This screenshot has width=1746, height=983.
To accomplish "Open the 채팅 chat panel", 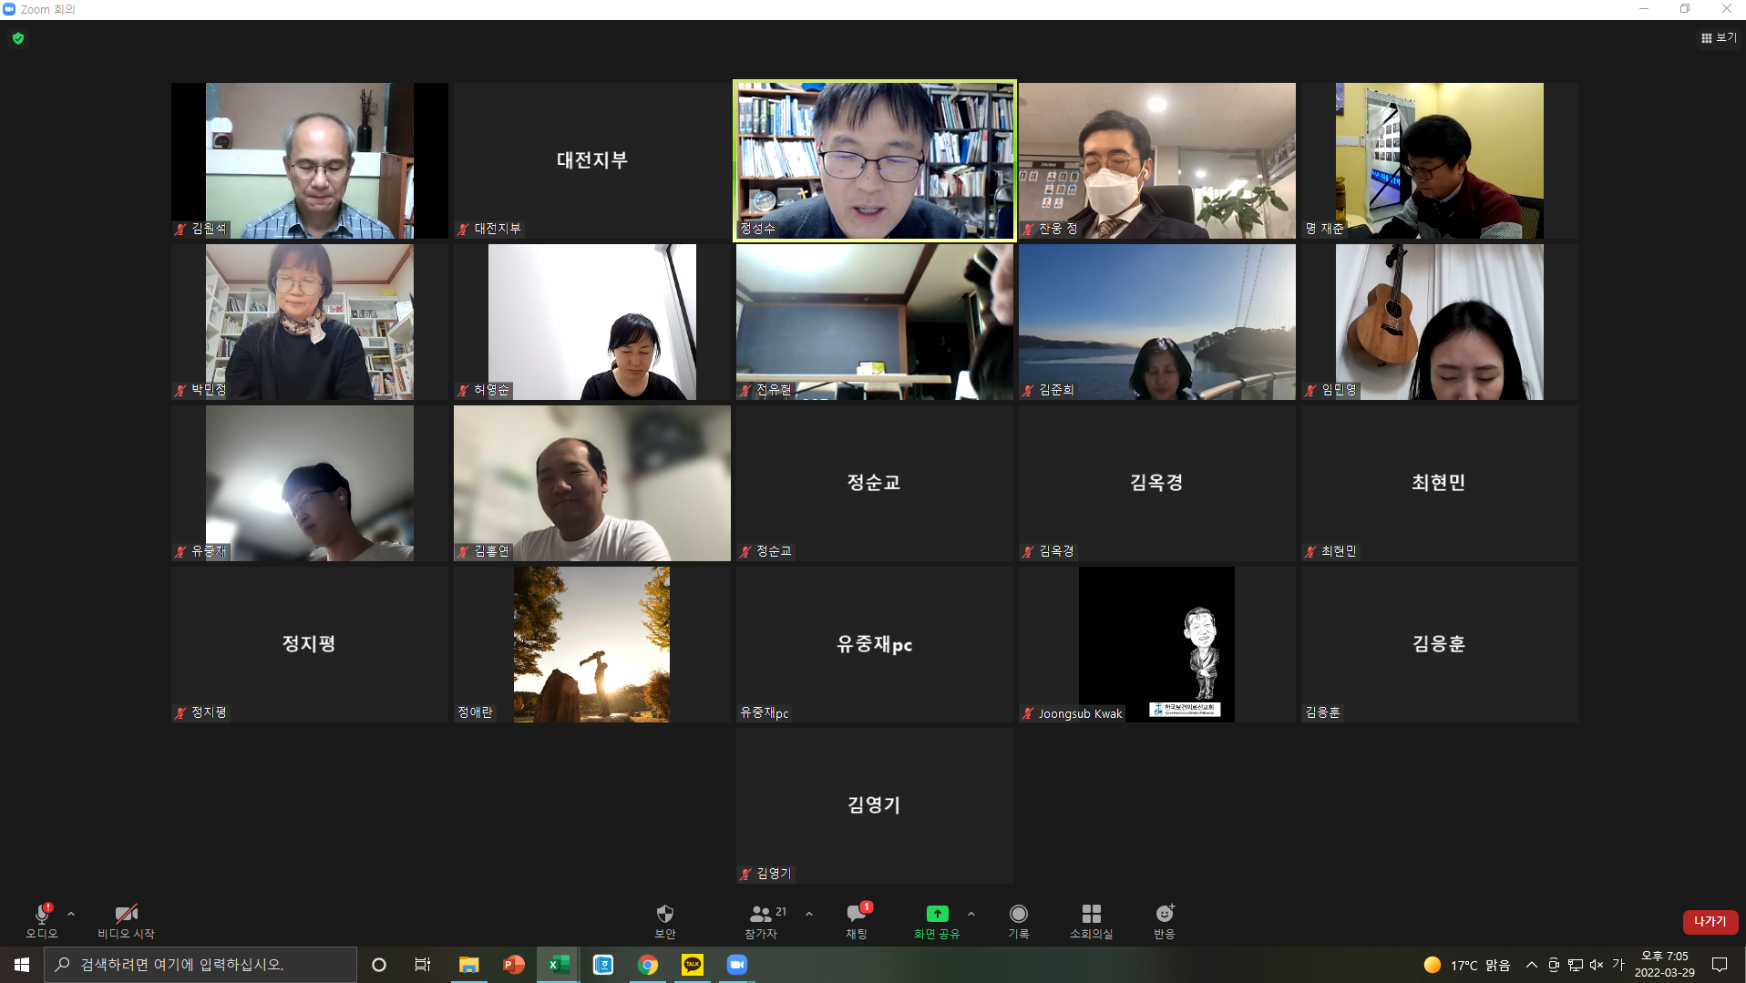I will tap(857, 921).
